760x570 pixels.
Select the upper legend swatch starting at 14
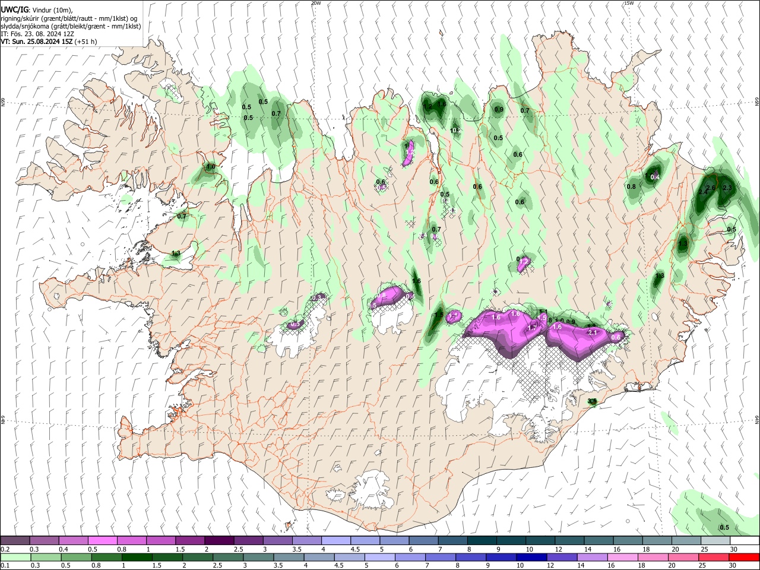[x=598, y=540]
